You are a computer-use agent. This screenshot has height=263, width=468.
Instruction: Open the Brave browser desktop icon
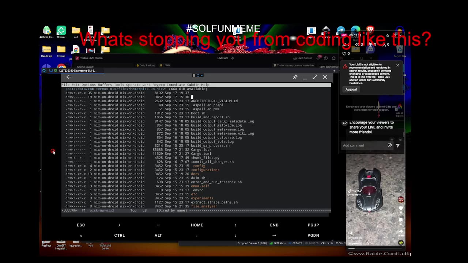[370, 30]
